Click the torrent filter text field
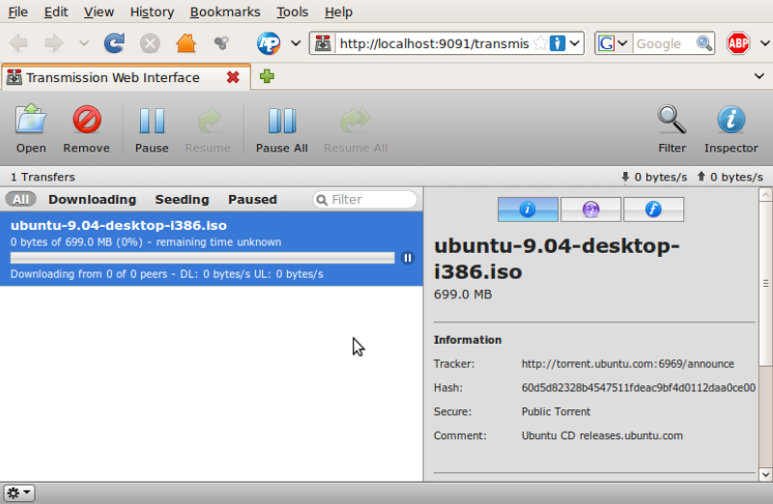The width and height of the screenshot is (773, 504). coord(365,200)
